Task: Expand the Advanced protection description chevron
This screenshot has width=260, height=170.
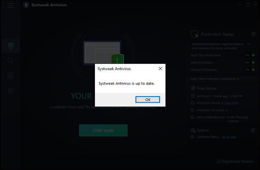Action: (x=248, y=44)
